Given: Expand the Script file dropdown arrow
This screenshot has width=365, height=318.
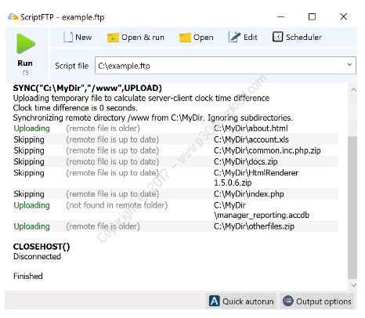Looking at the screenshot, I should (x=349, y=65).
